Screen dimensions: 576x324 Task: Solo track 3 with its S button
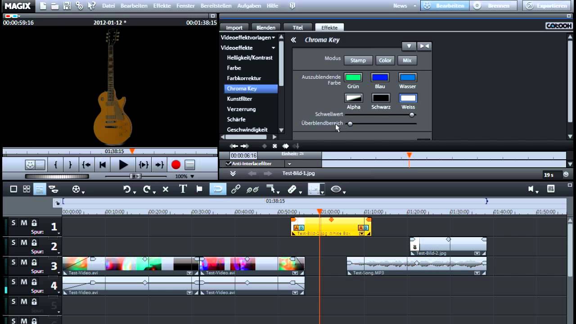(x=13, y=262)
